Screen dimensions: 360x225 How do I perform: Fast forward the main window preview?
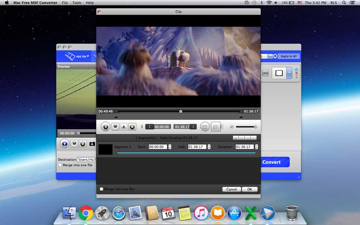(x=74, y=144)
